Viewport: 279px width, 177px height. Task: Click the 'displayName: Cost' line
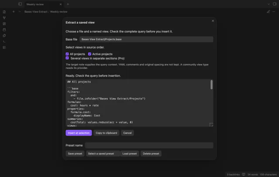pos(87,116)
